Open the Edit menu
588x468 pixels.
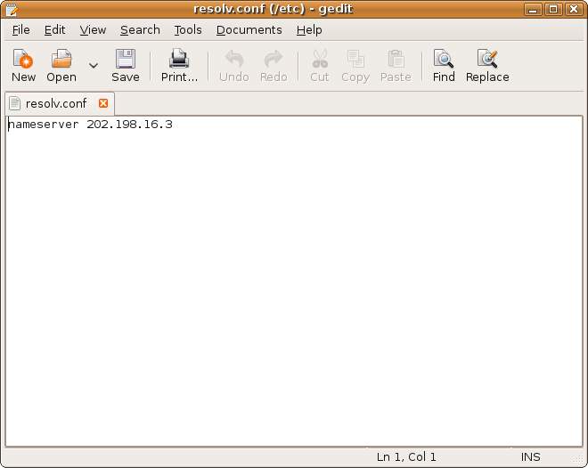[54, 30]
